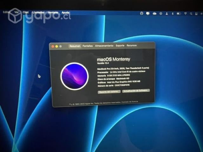Viewport: 203px width, 152px height.
Task: Click the display mirroring monitor icon
Action: pos(148,13)
